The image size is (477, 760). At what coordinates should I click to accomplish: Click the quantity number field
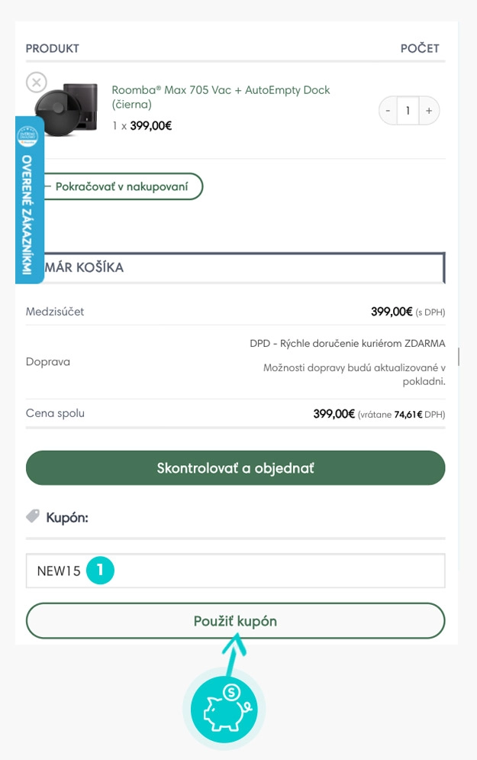[x=408, y=111]
